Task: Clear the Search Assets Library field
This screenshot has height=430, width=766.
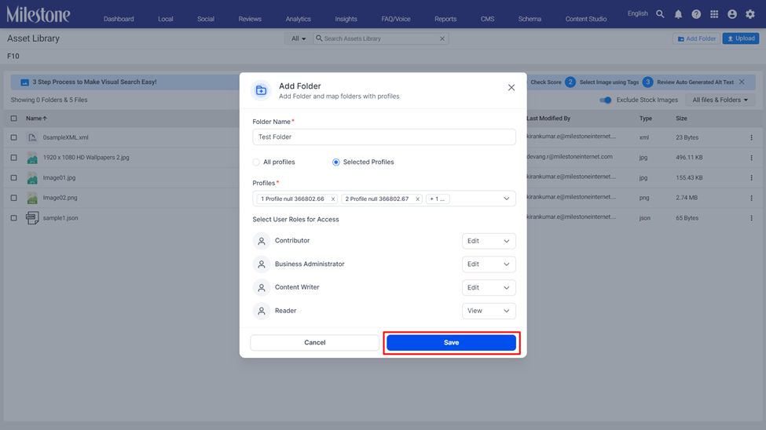Action: pos(442,38)
